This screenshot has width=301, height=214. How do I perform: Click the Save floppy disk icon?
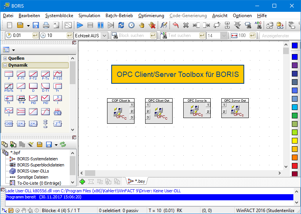coord(36,25)
